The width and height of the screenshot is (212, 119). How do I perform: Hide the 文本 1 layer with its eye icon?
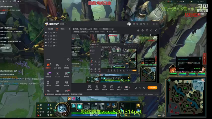point(46,42)
